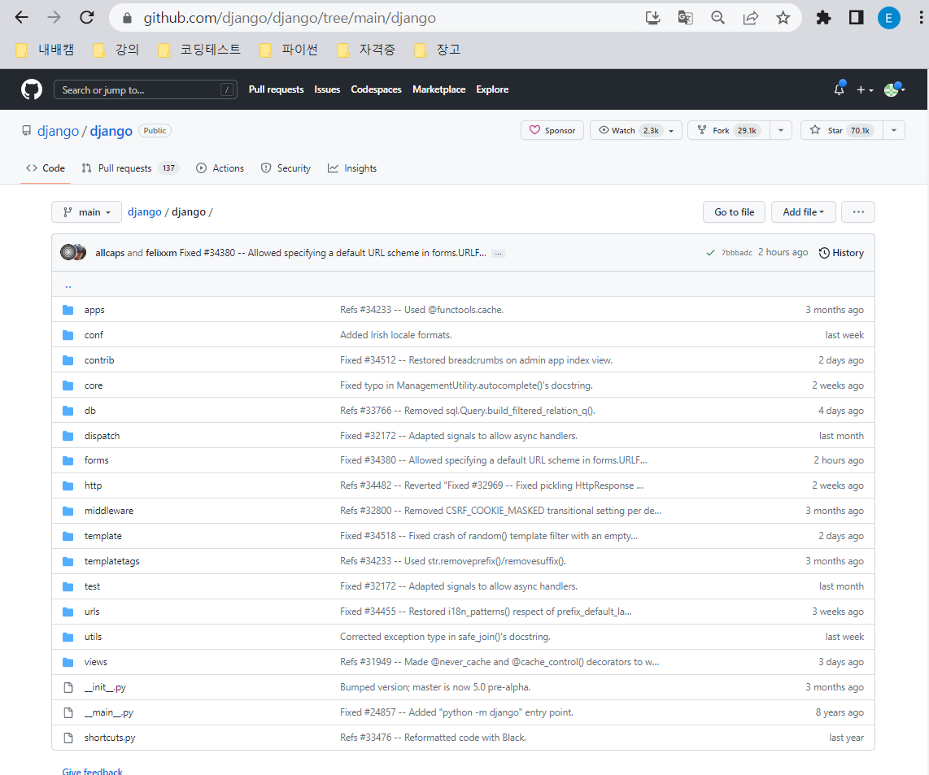Open the translate page icon

click(x=686, y=18)
